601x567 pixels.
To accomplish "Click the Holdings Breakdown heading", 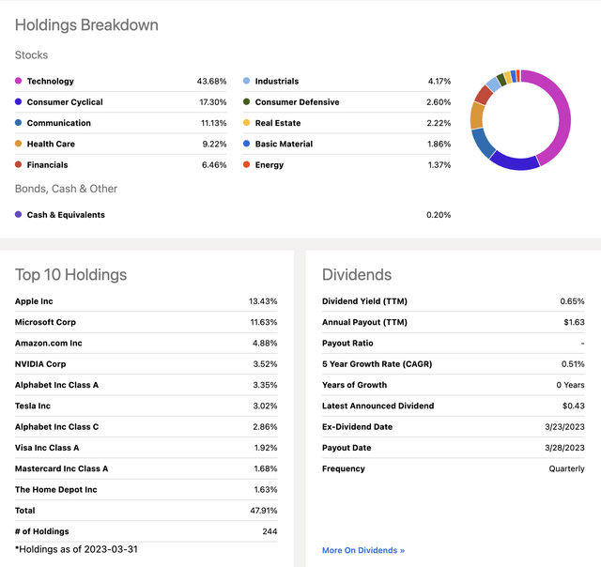I will (x=86, y=25).
